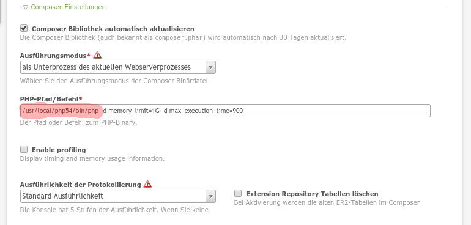Click the Composer-Einstellungen legend title
Viewport: 471px width, 225px height.
point(68,7)
